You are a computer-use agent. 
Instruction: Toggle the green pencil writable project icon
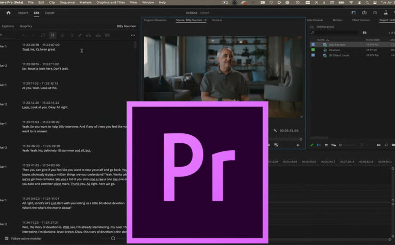click(312, 145)
